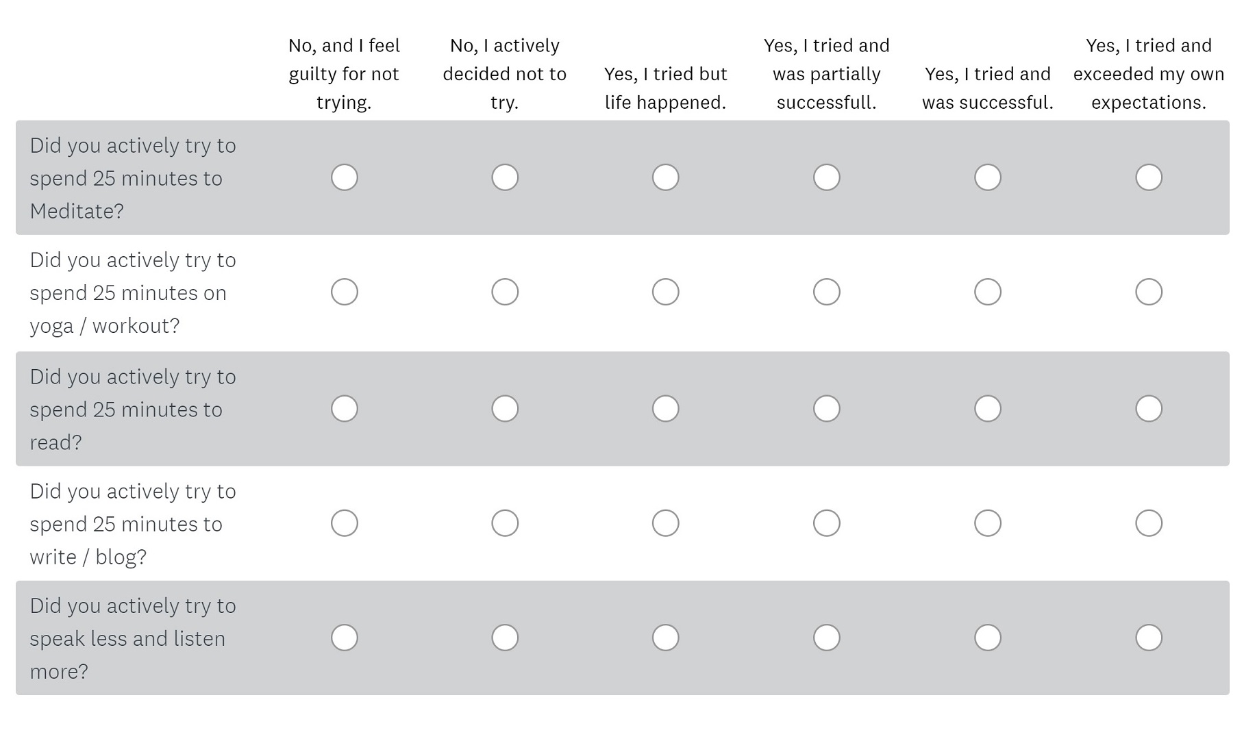Choose 'exceeded my own expectations' for read row
This screenshot has height=741, width=1244.
1148,409
